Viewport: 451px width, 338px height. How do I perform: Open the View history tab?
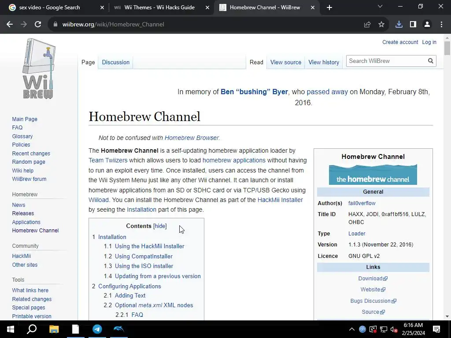pyautogui.click(x=324, y=62)
